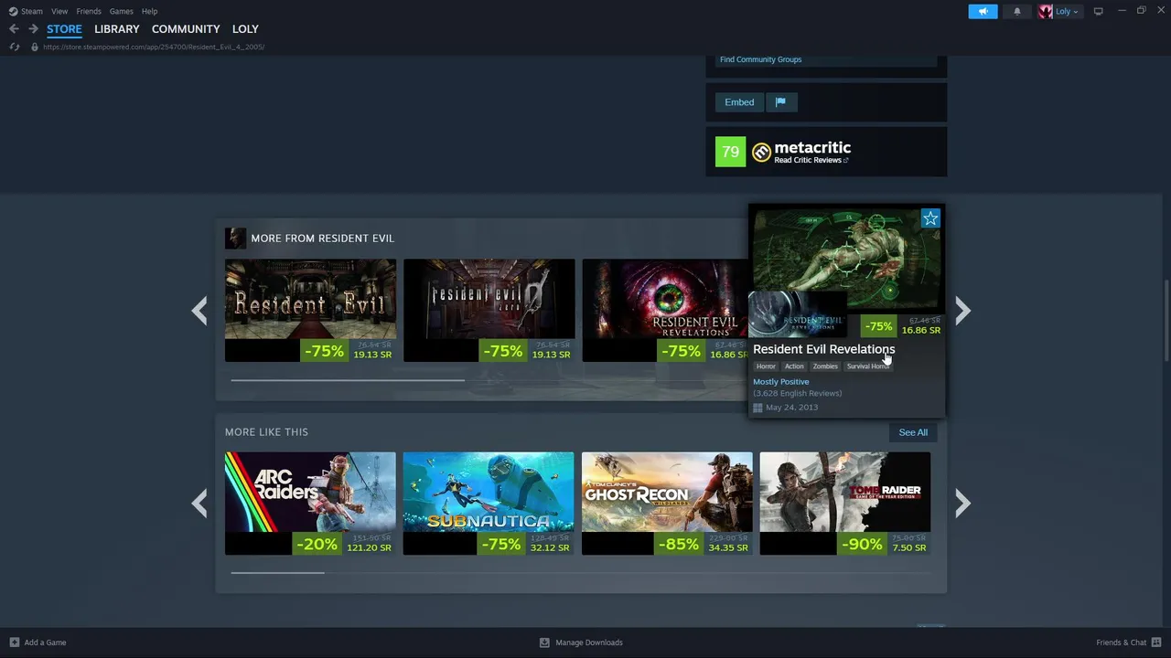Screen dimensions: 1171x658
Task: Click the store URL address text
Action: click(x=154, y=47)
